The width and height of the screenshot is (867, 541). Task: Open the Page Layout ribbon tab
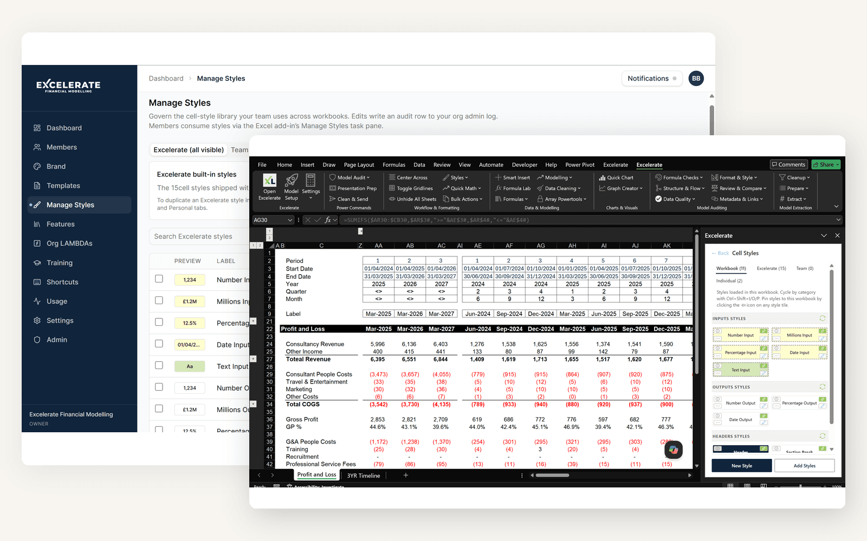point(359,165)
